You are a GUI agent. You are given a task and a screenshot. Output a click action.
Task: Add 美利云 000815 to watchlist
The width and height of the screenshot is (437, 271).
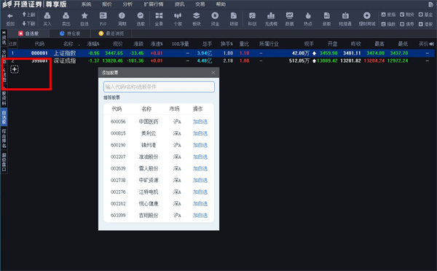tap(200, 133)
